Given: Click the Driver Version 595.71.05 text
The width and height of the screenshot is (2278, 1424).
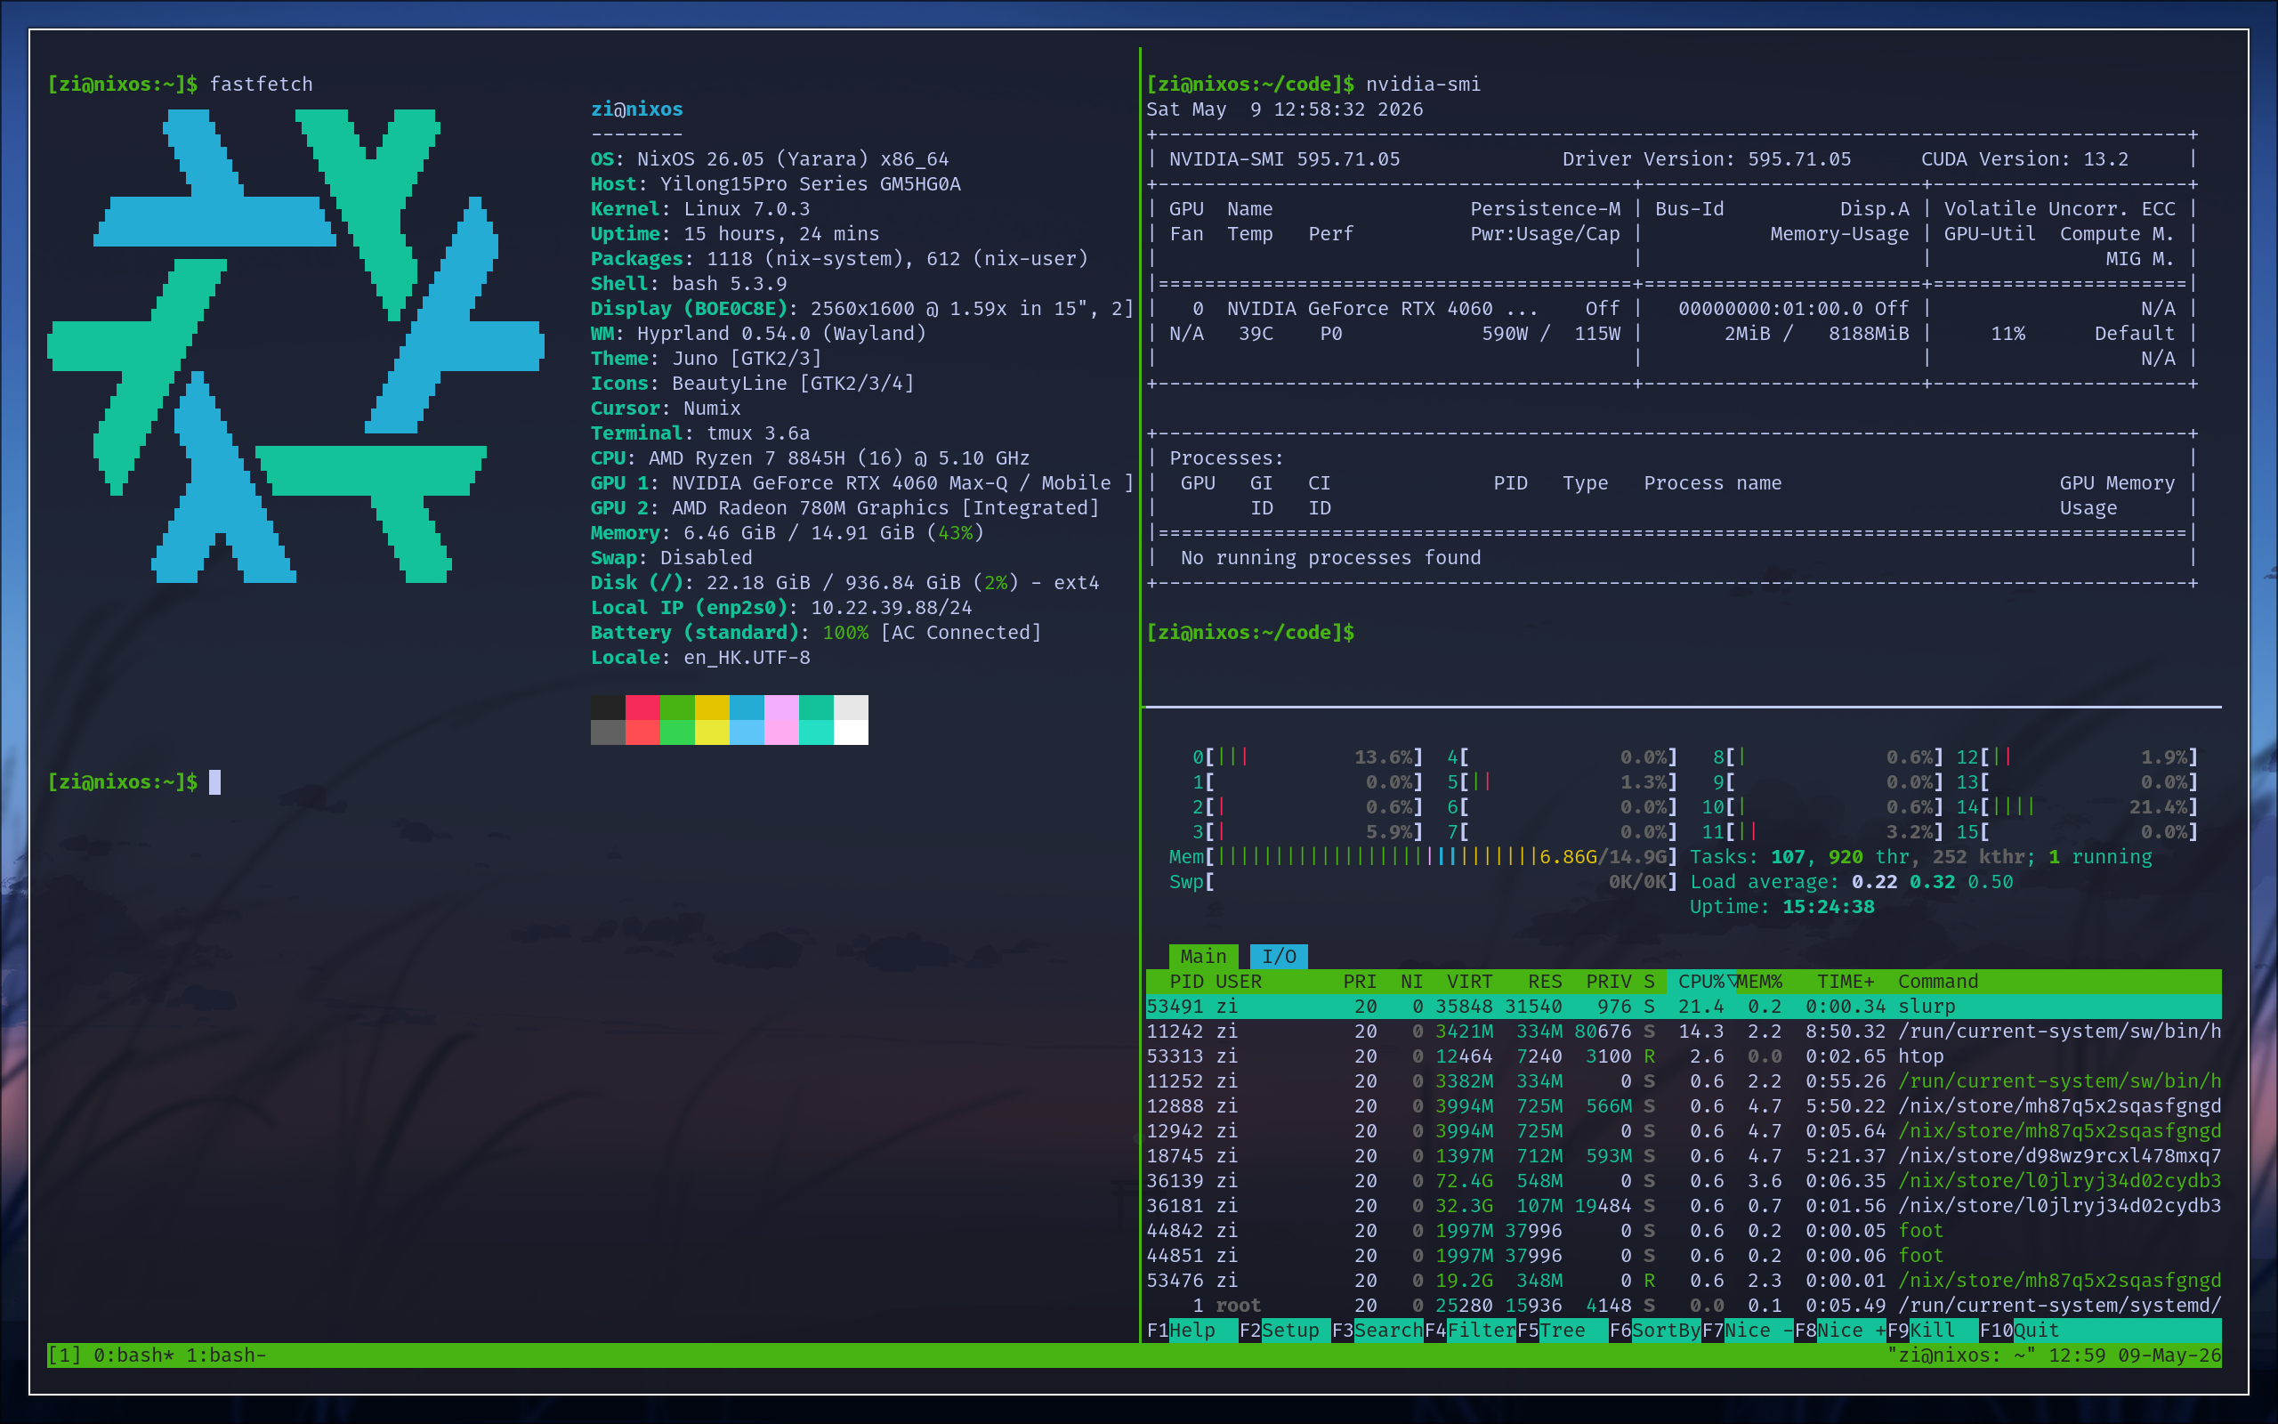Looking at the screenshot, I should [1707, 159].
